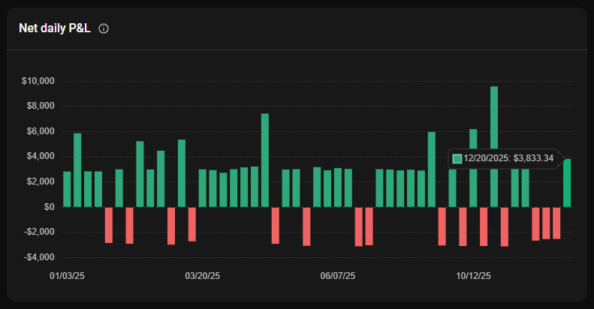Click the 12/20/2025: $3,833.34 tooltip text
This screenshot has width=594, height=309.
click(x=508, y=158)
